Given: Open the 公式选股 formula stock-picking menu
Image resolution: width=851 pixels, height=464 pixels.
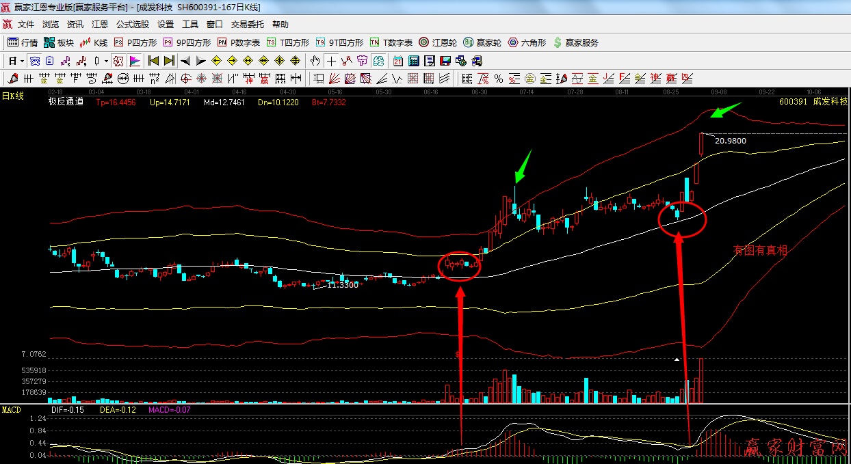Looking at the screenshot, I should (132, 25).
